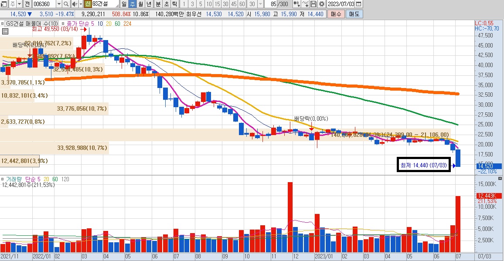Choose the 3 interval button
Viewport: 504px width, 261px height.
(x=192, y=4)
